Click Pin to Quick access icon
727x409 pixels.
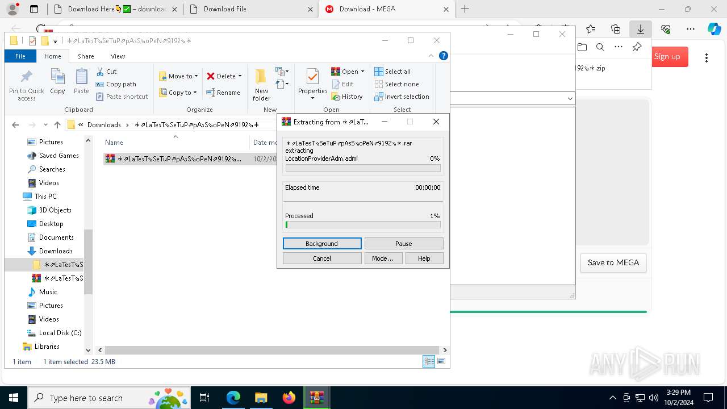pos(26,85)
